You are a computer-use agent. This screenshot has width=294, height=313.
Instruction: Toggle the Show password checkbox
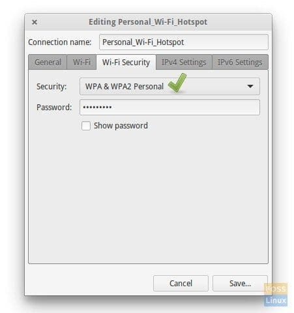click(x=86, y=126)
